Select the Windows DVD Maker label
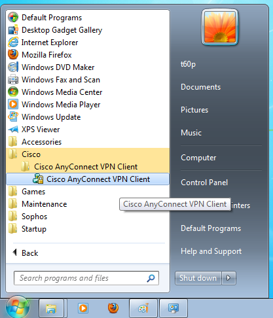Viewport: 273px width, 318px height. click(x=58, y=67)
